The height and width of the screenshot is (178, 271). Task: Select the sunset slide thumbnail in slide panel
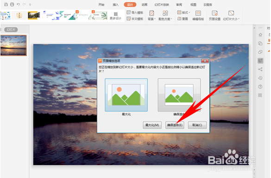[x=13, y=45]
